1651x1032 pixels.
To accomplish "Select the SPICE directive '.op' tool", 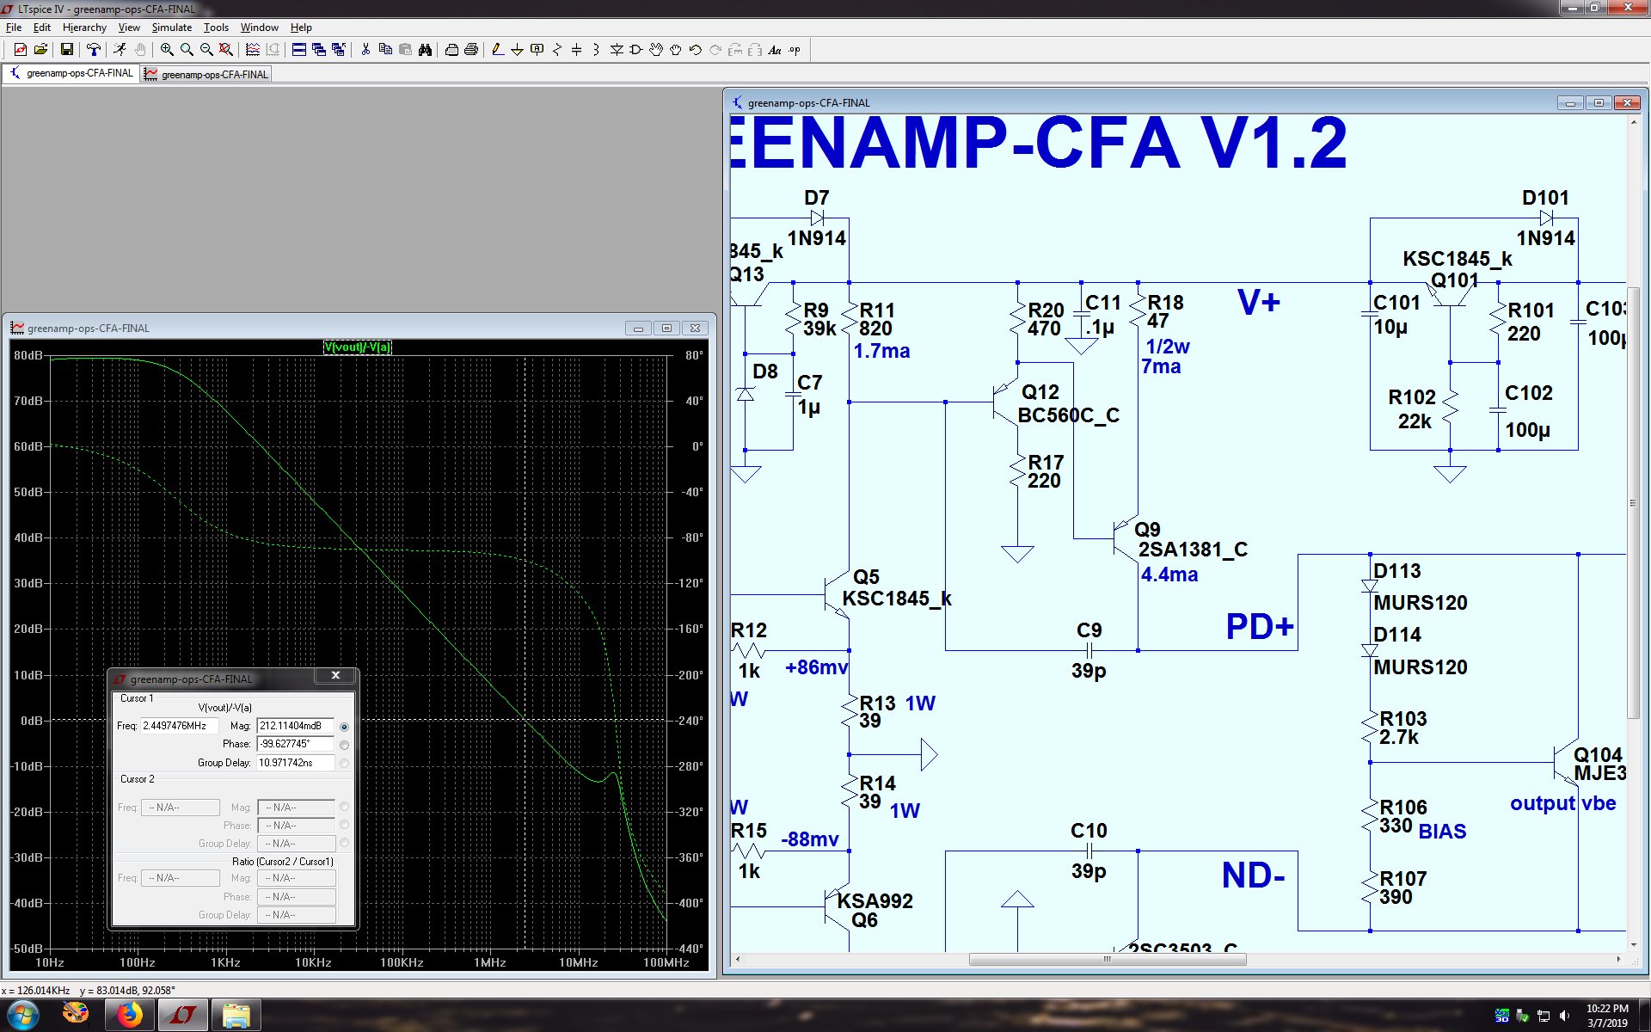I will click(x=795, y=50).
